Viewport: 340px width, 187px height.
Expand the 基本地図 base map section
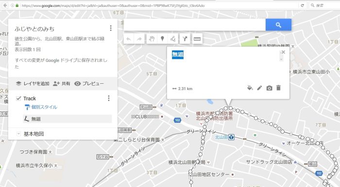coord(18,134)
